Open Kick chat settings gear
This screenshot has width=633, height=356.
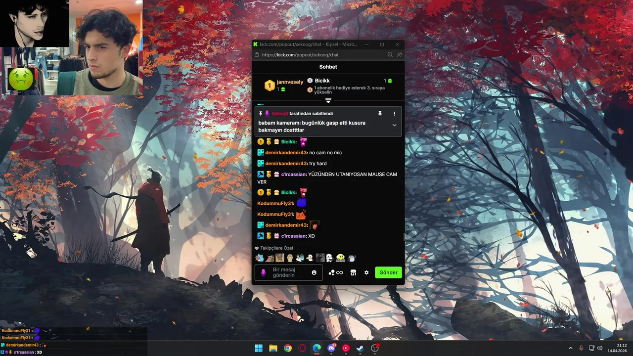(366, 272)
